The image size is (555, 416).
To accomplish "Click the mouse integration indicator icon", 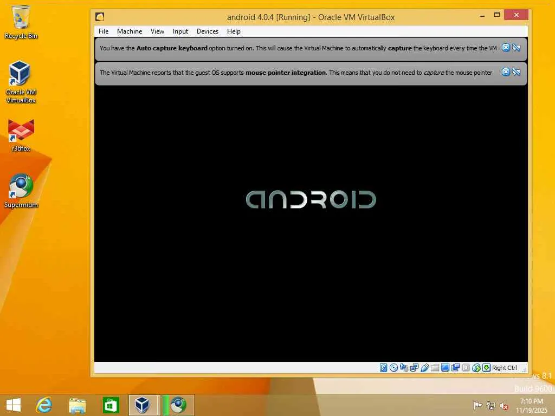I will pos(476,368).
